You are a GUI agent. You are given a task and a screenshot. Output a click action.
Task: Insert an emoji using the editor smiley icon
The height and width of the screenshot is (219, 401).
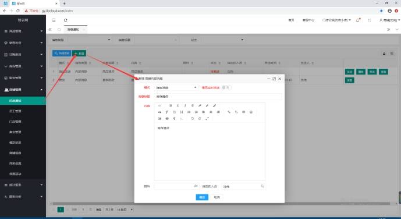click(x=251, y=112)
